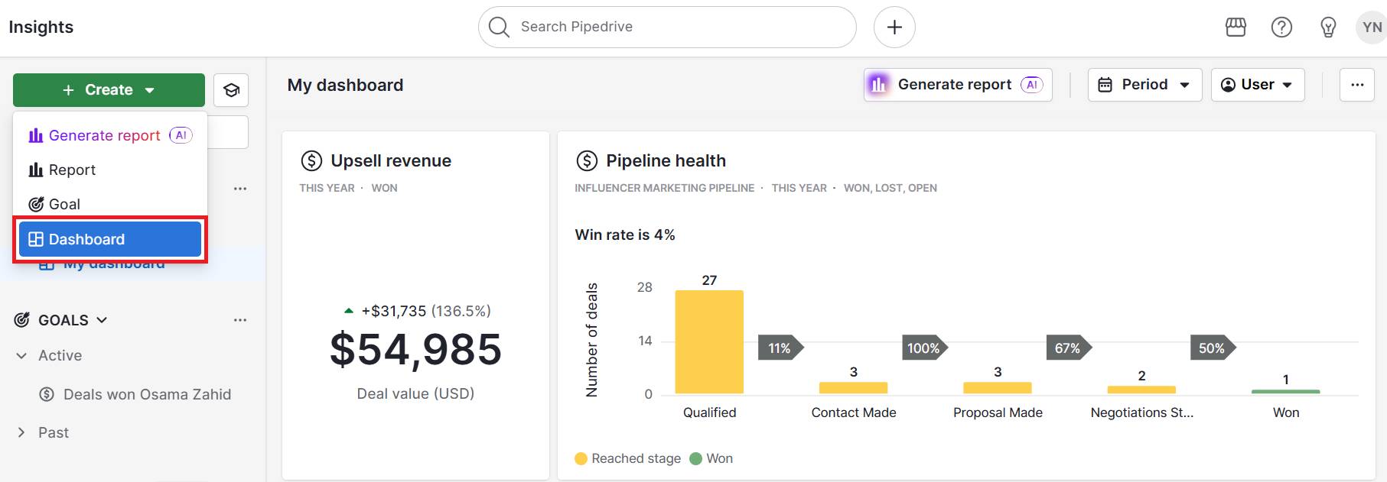Click the Qualified stage yellow bar

click(x=709, y=342)
